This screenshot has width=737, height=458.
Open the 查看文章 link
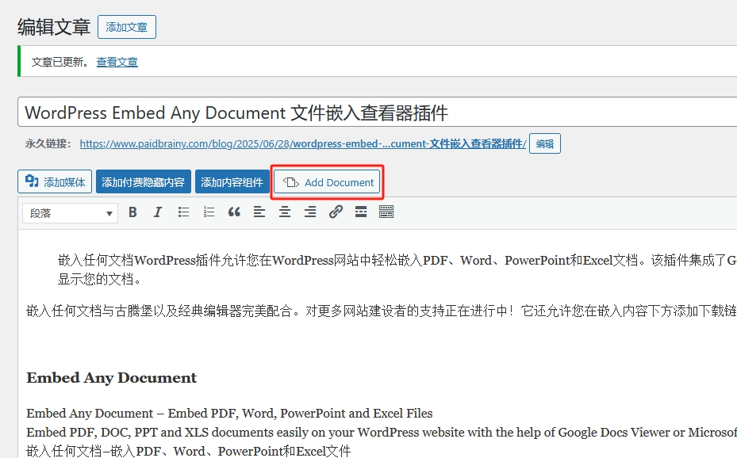pyautogui.click(x=117, y=62)
